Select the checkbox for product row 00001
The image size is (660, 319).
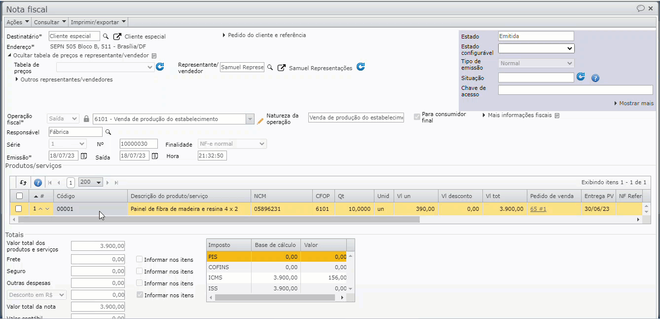[19, 209]
